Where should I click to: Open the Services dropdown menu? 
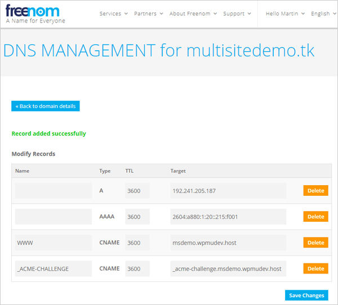point(113,14)
